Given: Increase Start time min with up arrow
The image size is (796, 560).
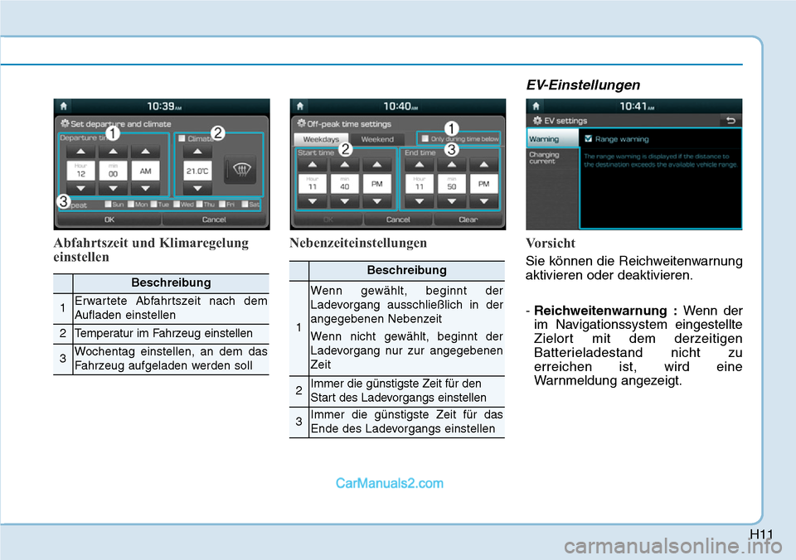Looking at the screenshot, I should pyautogui.click(x=345, y=164).
